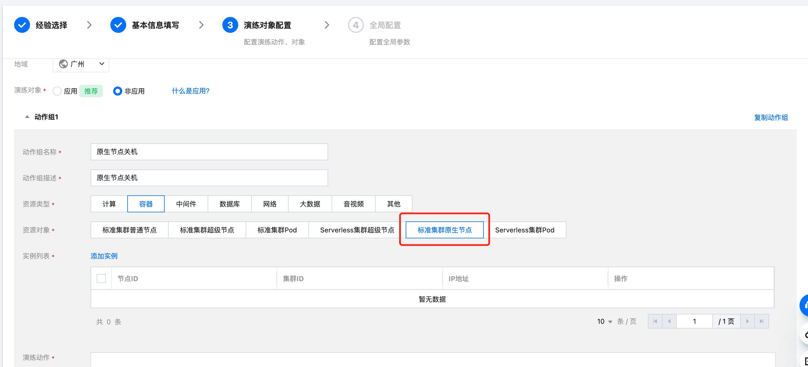This screenshot has height=367, width=808.
Task: Select the 应用 radio button
Action: [x=57, y=91]
